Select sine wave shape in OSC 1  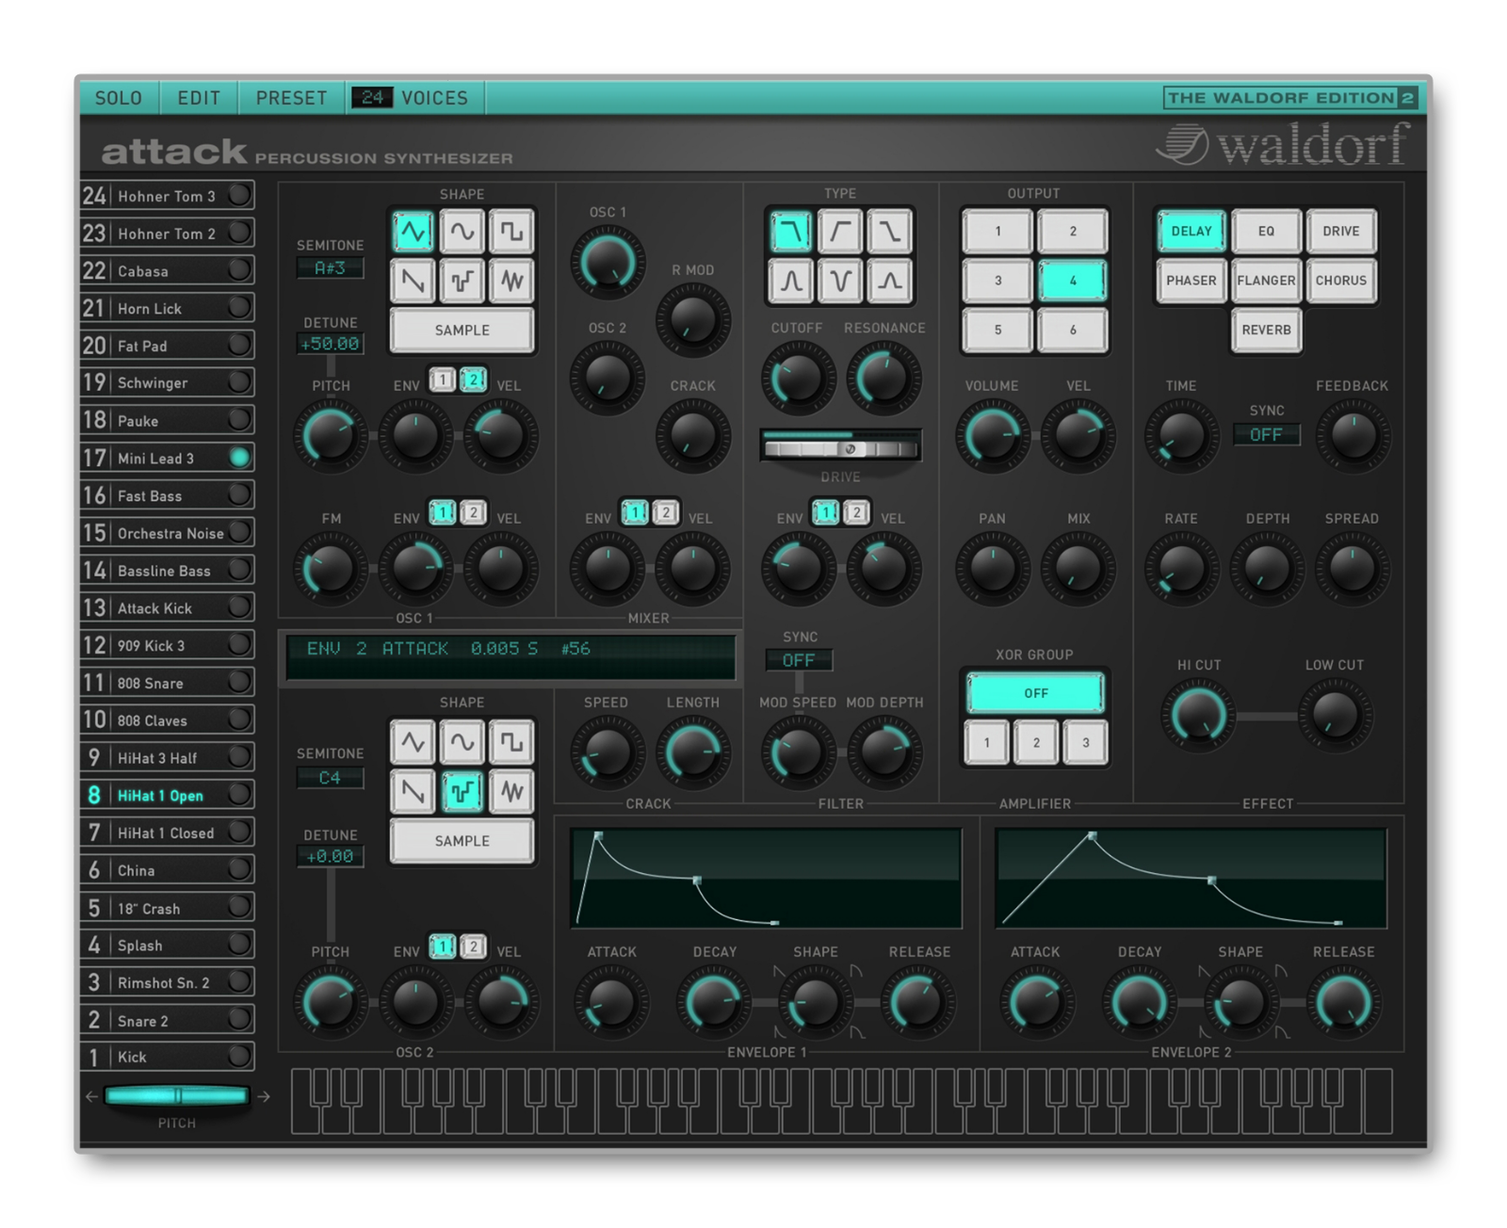pos(462,232)
